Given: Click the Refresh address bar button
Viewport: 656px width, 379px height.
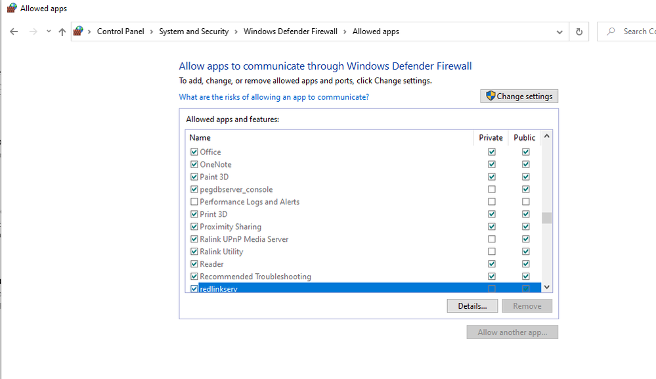Looking at the screenshot, I should pos(579,32).
